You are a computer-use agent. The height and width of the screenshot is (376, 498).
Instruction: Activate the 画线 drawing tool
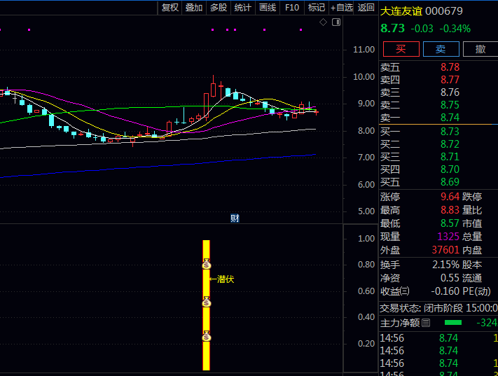(x=268, y=8)
